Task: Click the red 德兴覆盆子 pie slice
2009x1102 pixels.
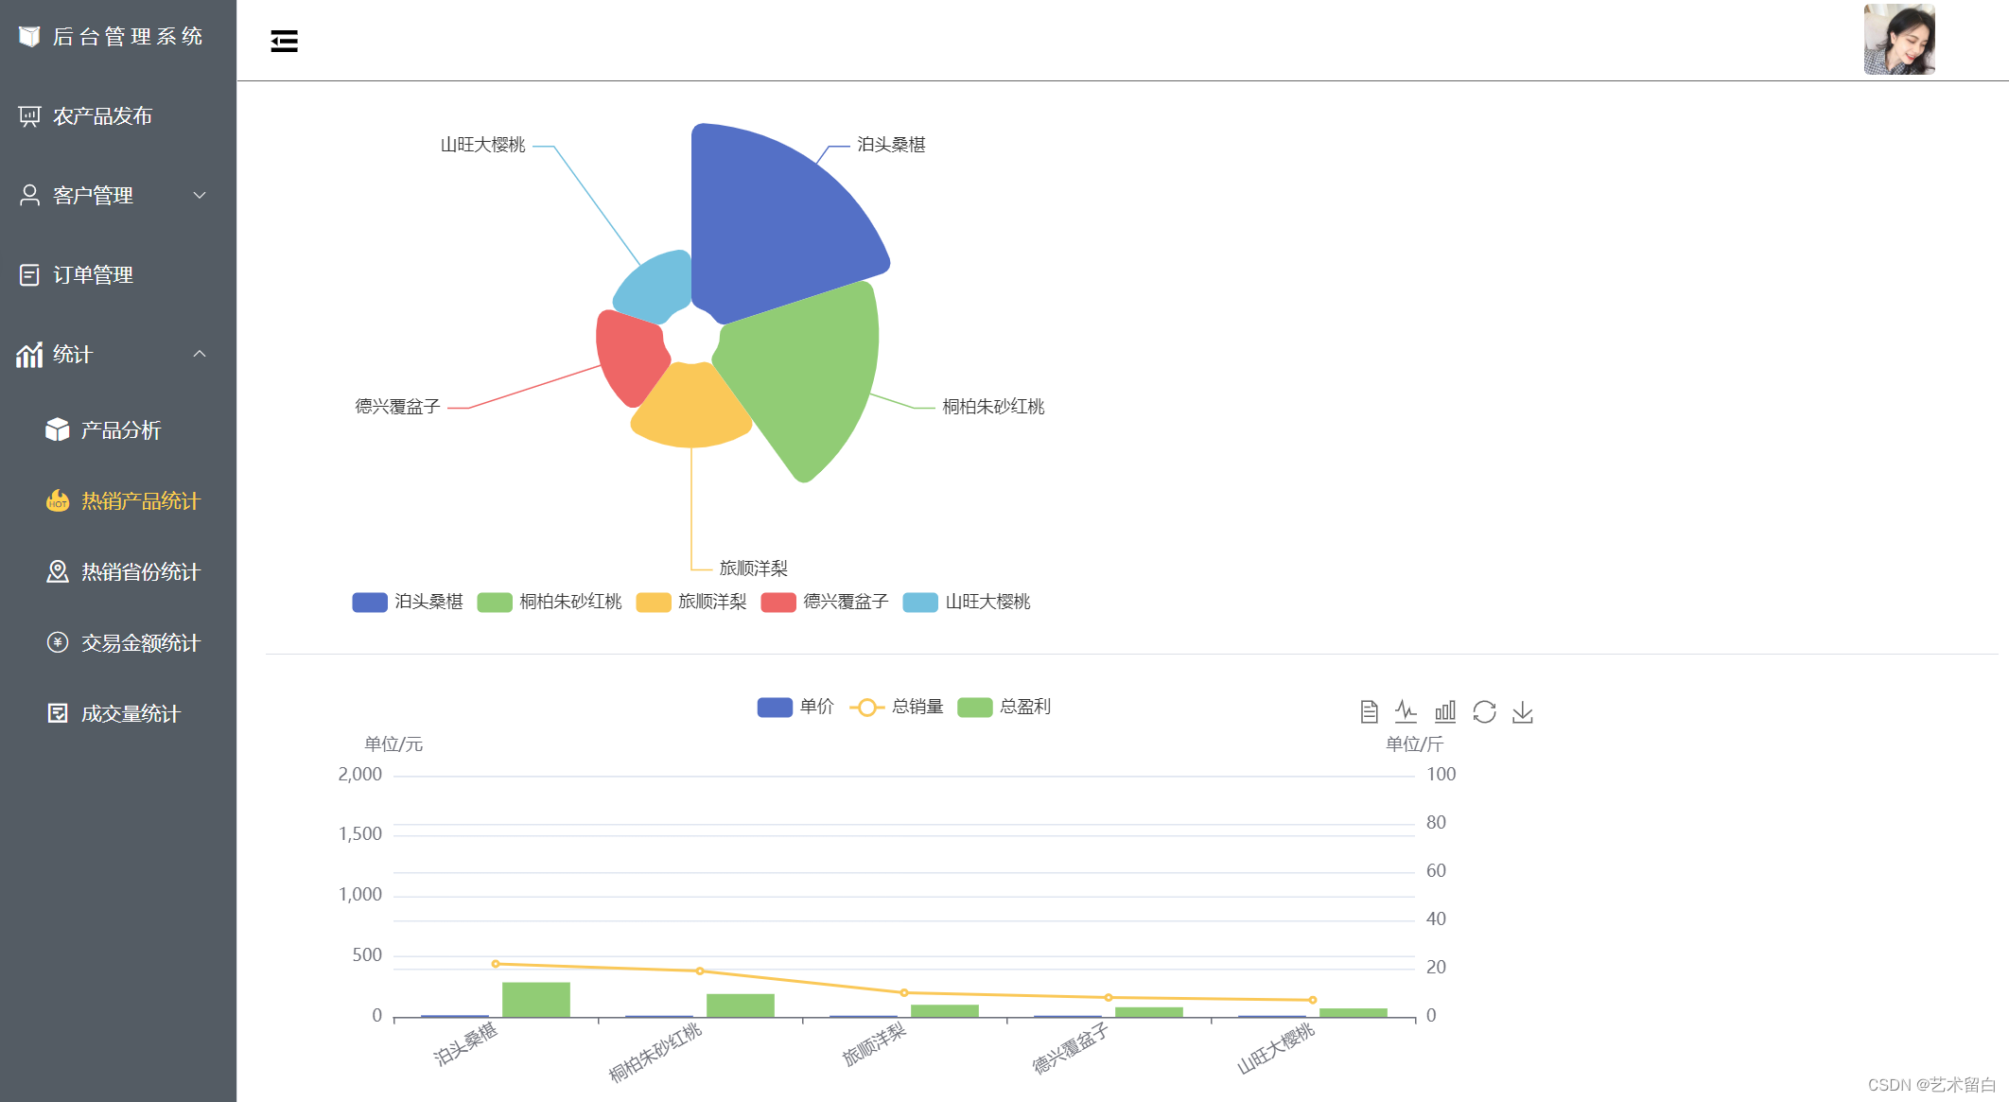Action: tap(630, 358)
